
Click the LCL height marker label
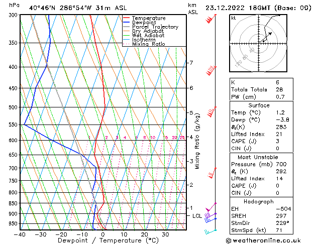pyautogui.click(x=197, y=216)
